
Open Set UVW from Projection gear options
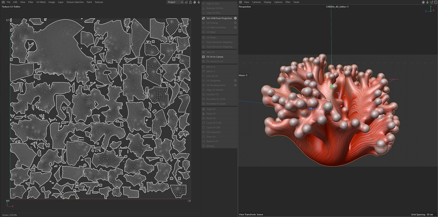click(235, 18)
